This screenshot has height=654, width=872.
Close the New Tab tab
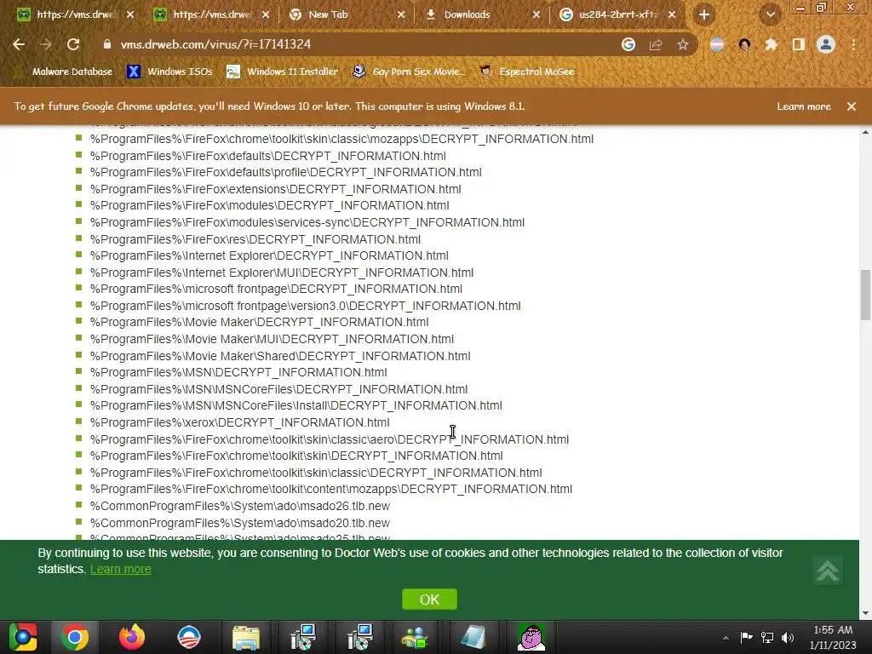(x=401, y=14)
